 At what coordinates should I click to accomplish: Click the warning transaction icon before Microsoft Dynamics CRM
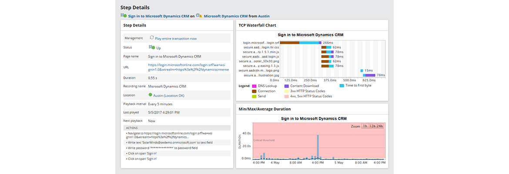pyautogui.click(x=199, y=16)
